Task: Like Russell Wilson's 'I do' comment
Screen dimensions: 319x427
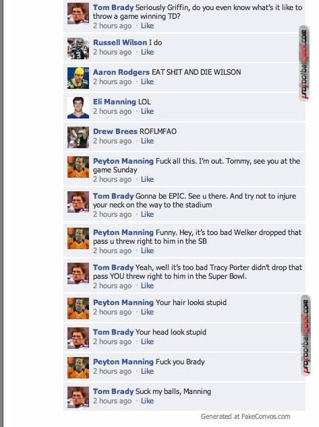Action: pyautogui.click(x=147, y=52)
